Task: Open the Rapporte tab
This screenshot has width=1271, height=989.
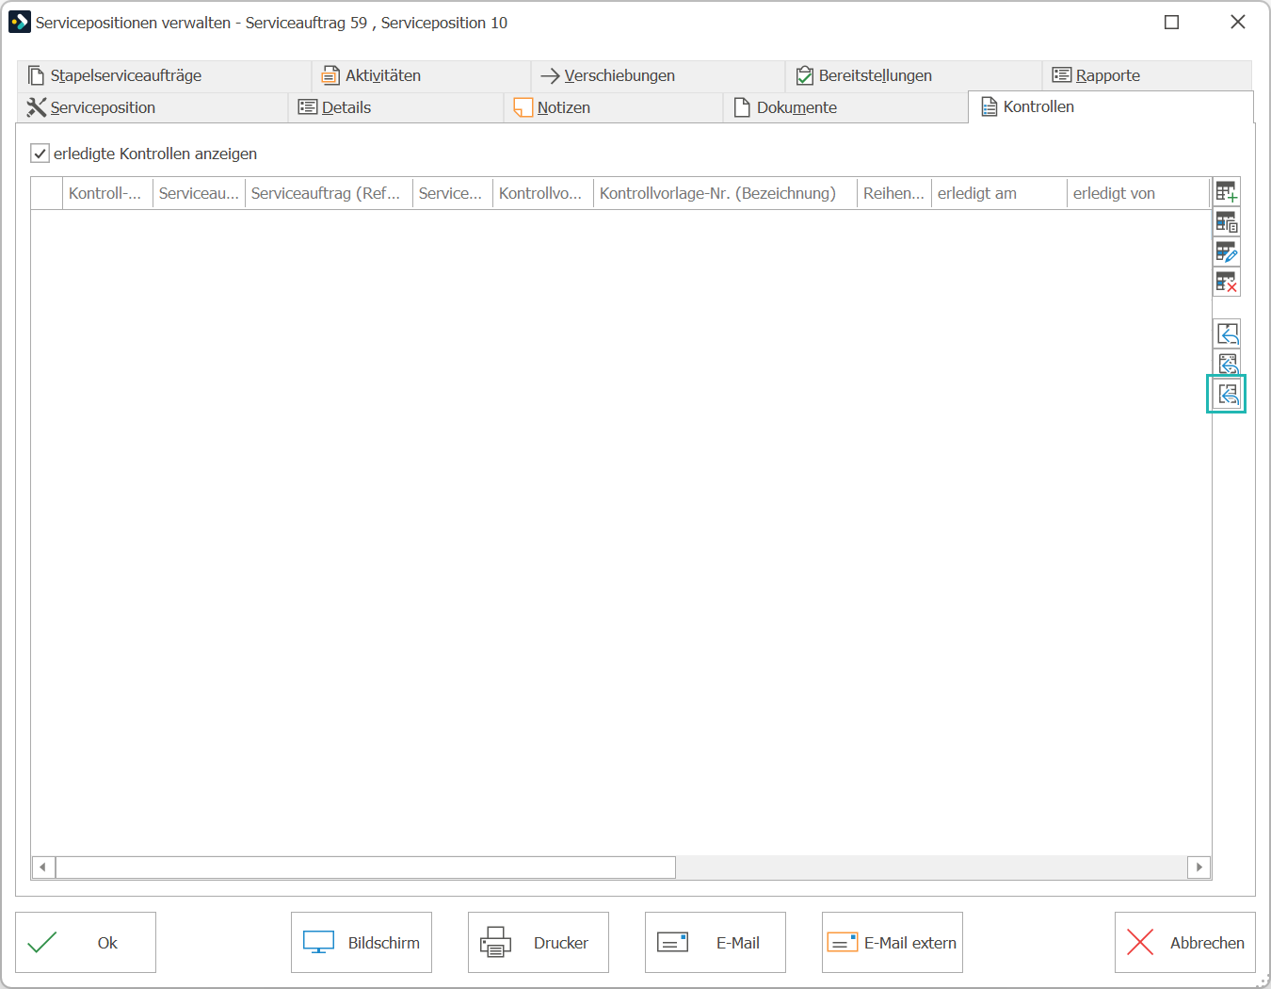Action: coord(1147,75)
